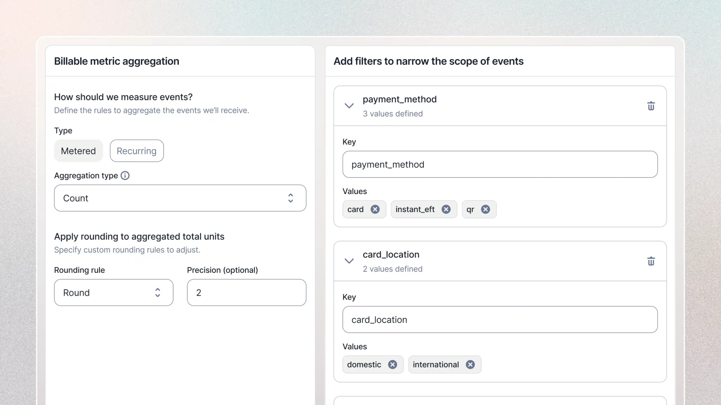Image resolution: width=721 pixels, height=405 pixels.
Task: Remove the international value chip
Action: [x=470, y=365]
